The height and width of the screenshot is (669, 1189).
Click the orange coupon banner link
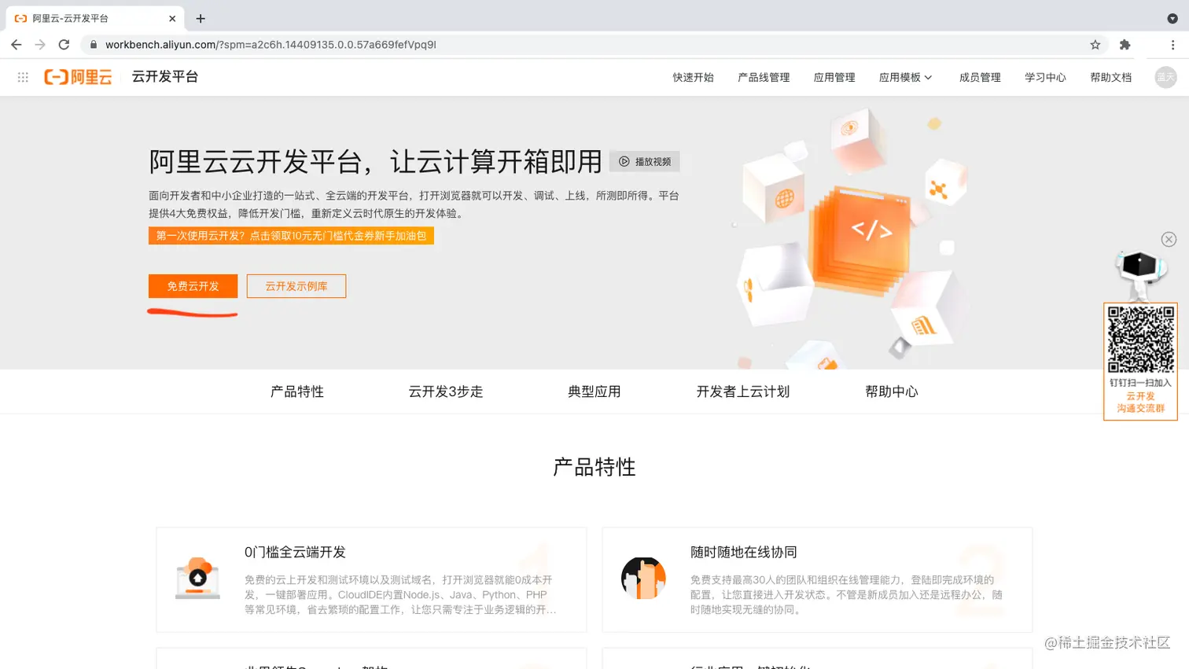tap(291, 235)
